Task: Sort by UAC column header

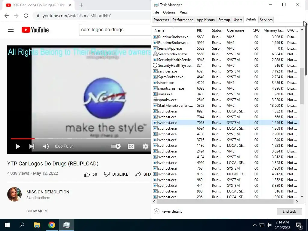Action: coord(292,30)
